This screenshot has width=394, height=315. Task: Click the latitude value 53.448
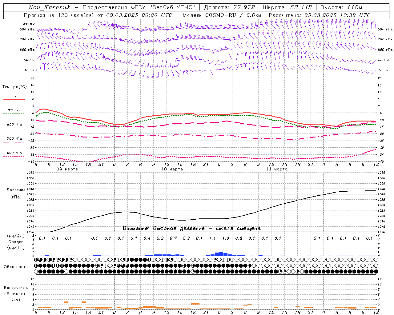pyautogui.click(x=301, y=7)
